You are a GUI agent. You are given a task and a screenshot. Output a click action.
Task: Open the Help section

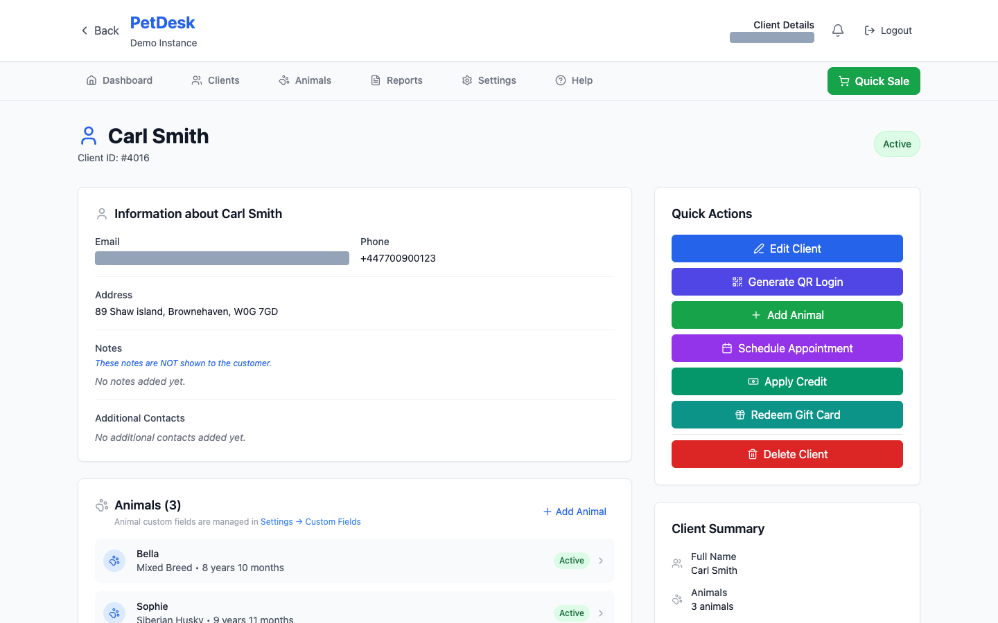click(574, 80)
